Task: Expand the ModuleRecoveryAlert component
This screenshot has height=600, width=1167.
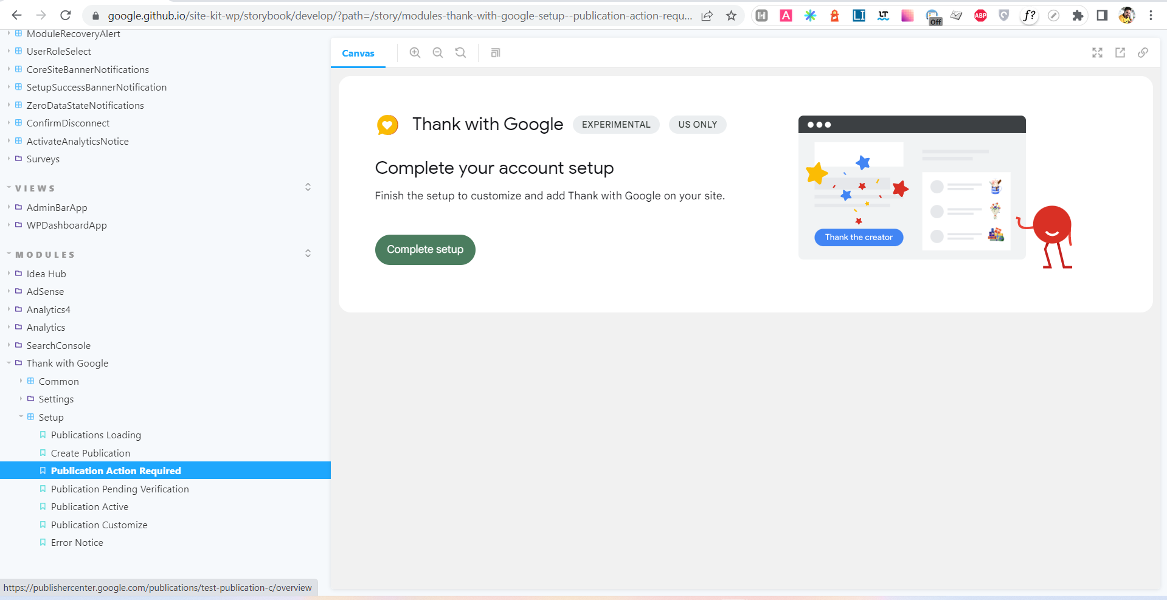Action: tap(73, 34)
